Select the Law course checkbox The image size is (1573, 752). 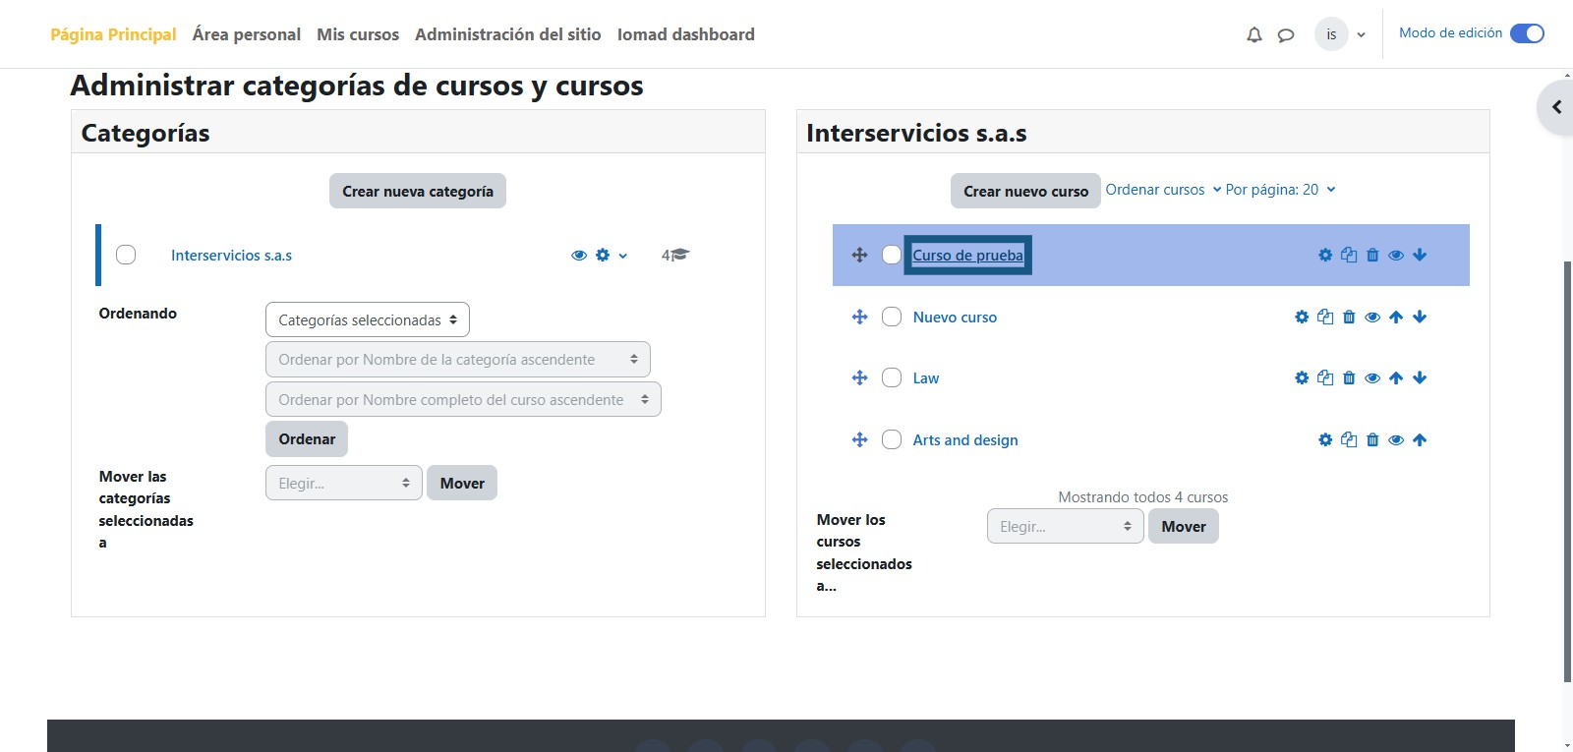pyautogui.click(x=892, y=378)
